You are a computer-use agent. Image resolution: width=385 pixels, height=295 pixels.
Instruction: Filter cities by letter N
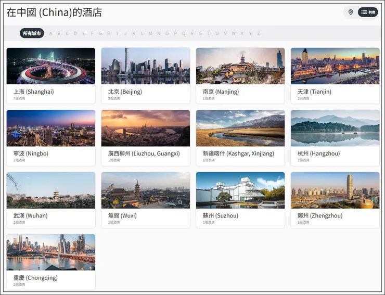click(159, 33)
